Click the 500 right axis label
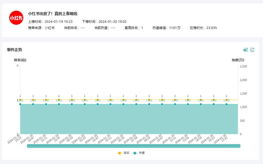 242,121
